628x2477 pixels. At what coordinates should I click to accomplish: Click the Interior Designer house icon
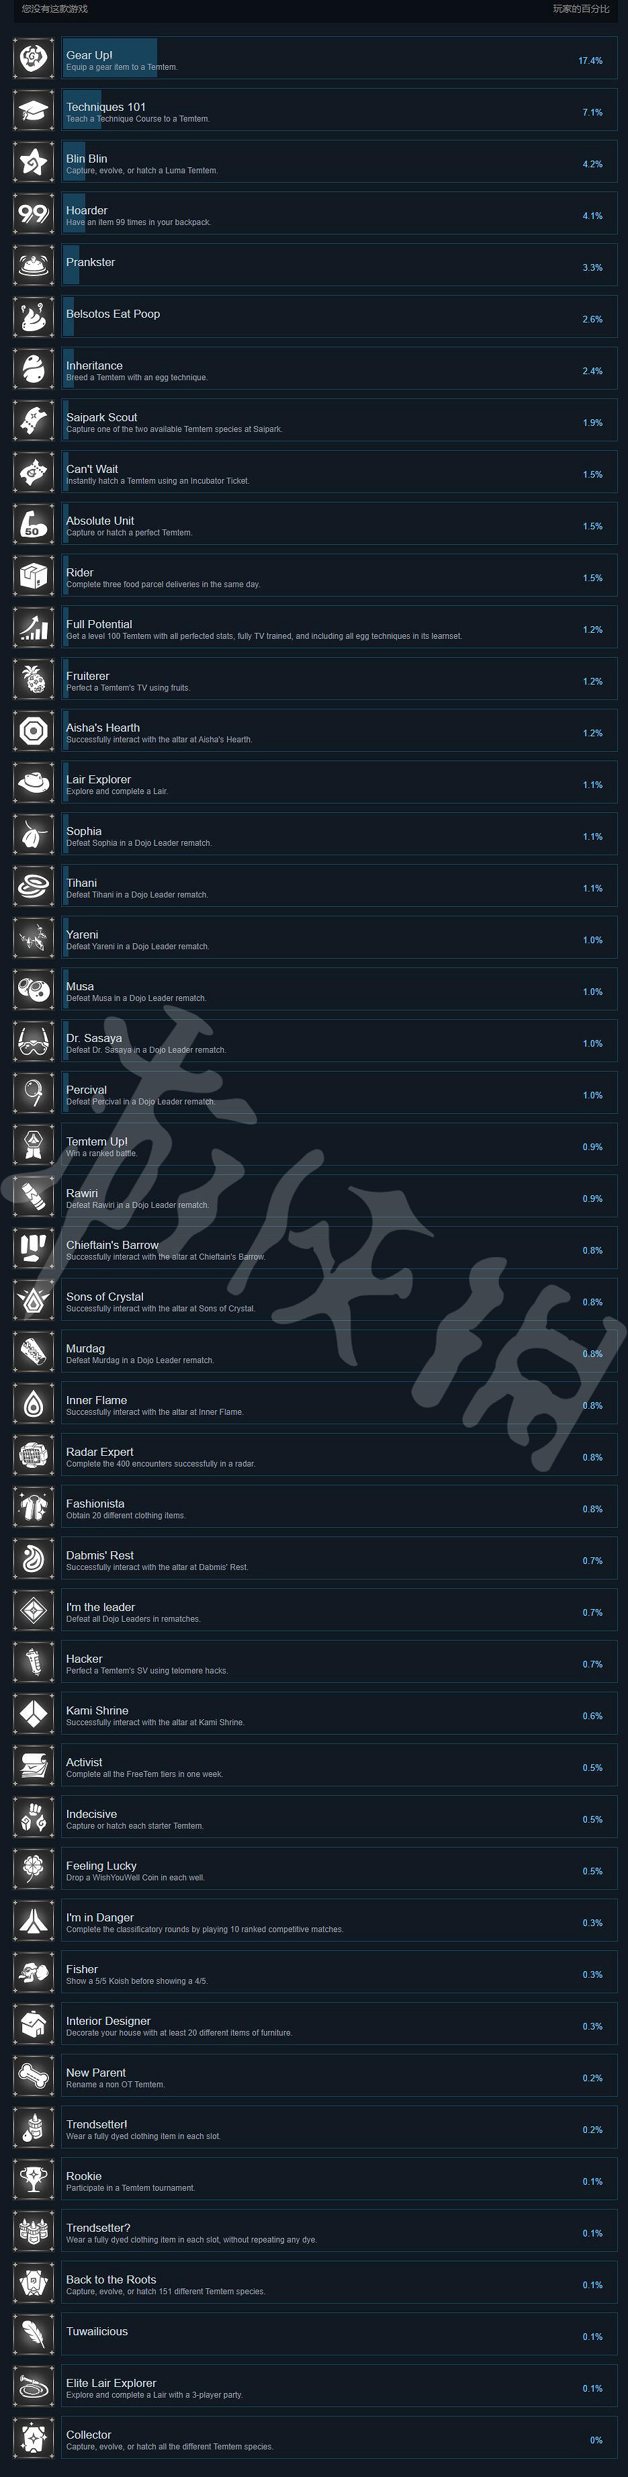point(34,2024)
